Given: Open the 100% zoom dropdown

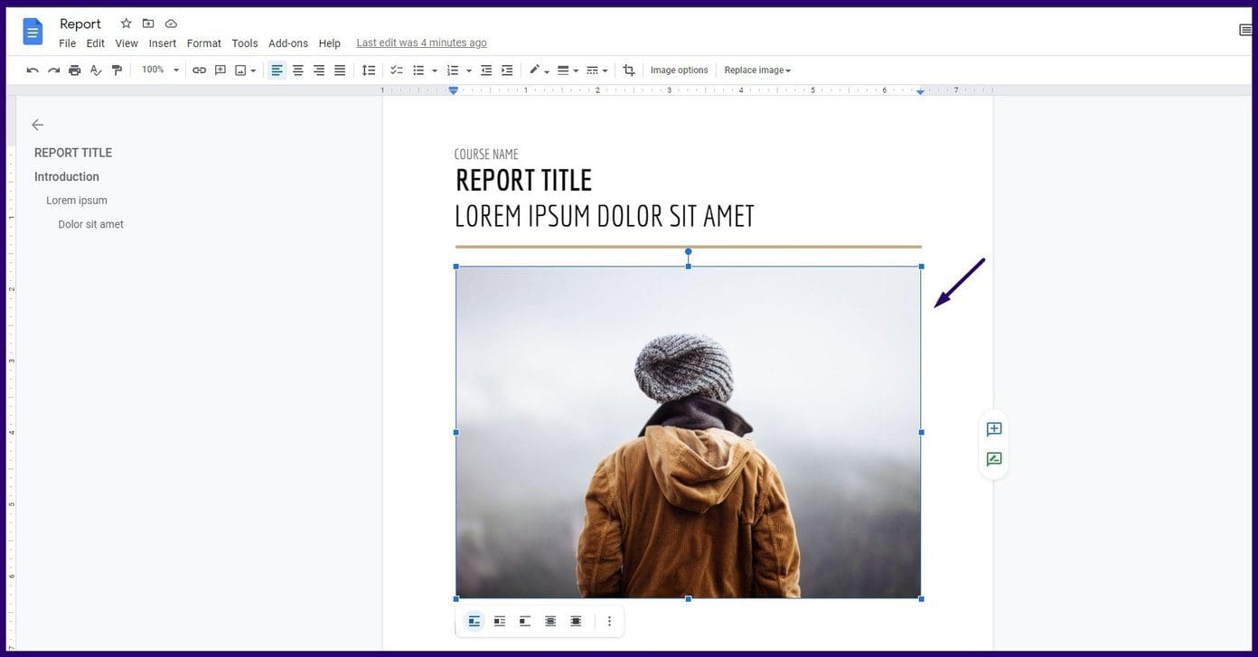Looking at the screenshot, I should (161, 70).
